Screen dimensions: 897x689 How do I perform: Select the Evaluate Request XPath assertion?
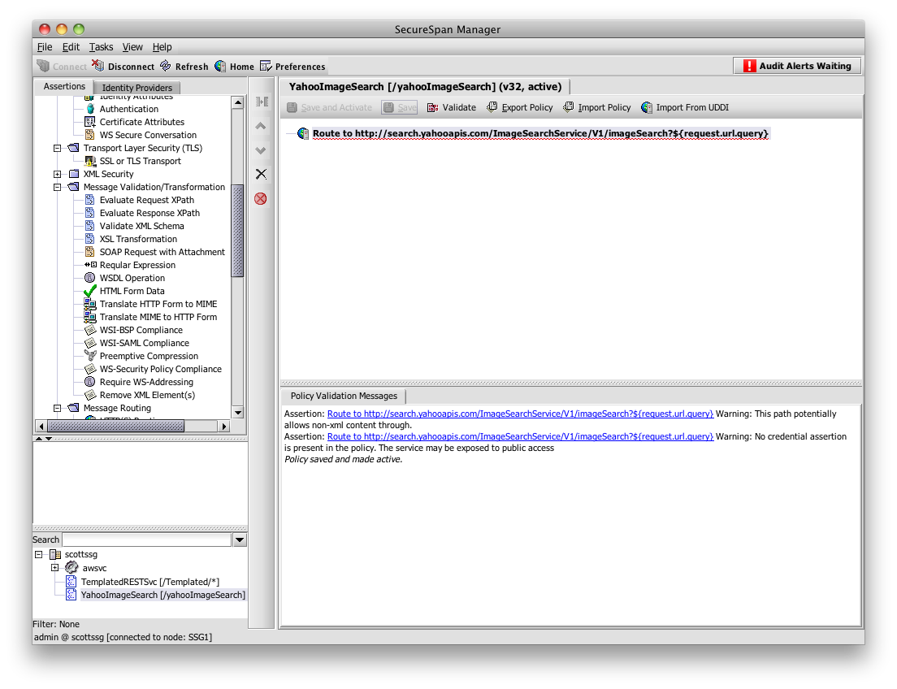[x=146, y=200]
